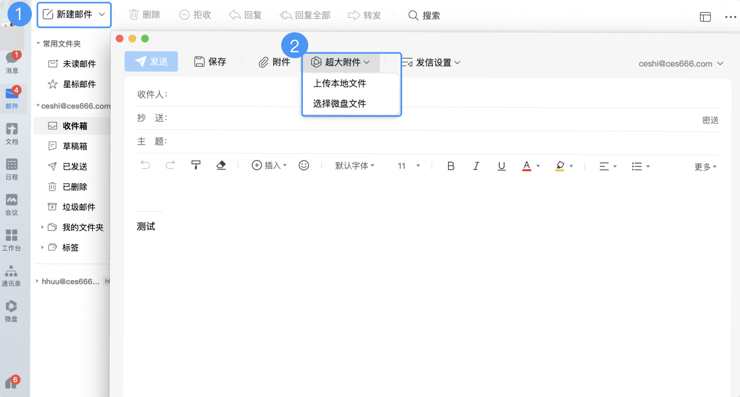740x397 pixels.
Task: Open the three-dots more menu at top right
Action: coord(730,17)
